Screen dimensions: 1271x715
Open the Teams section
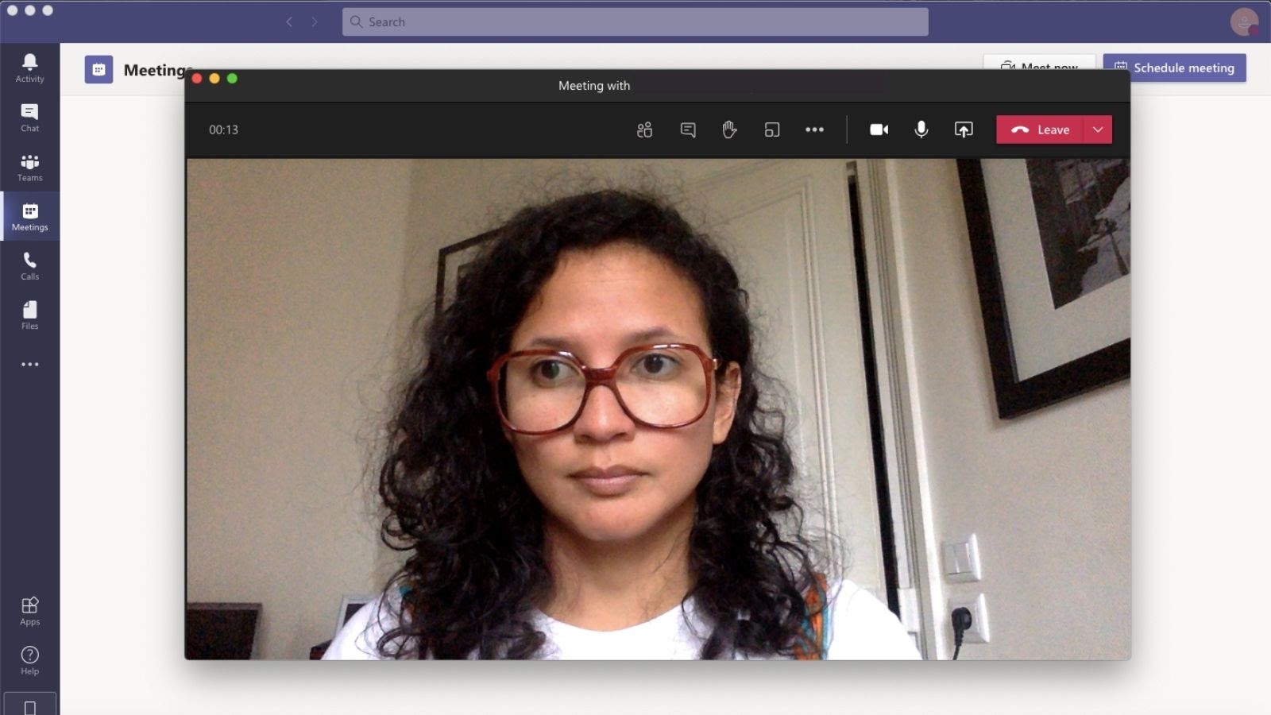pyautogui.click(x=29, y=168)
